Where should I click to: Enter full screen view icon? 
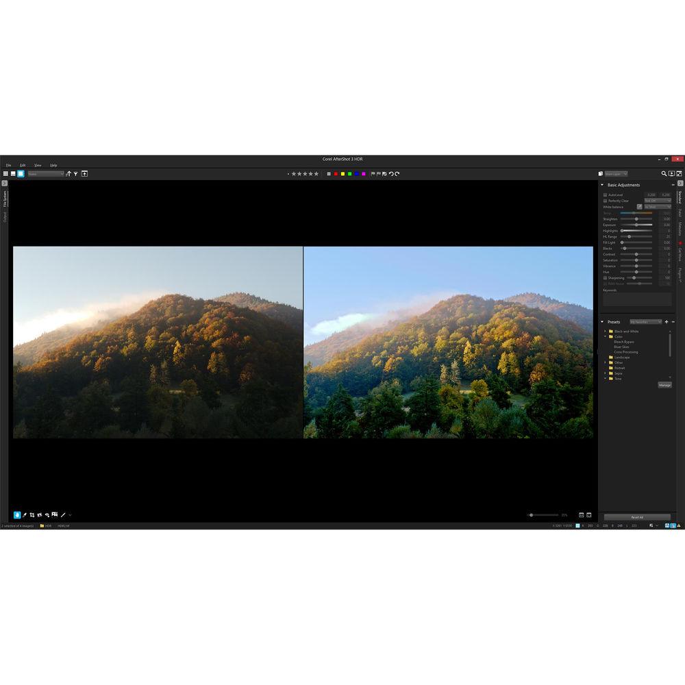click(x=679, y=174)
